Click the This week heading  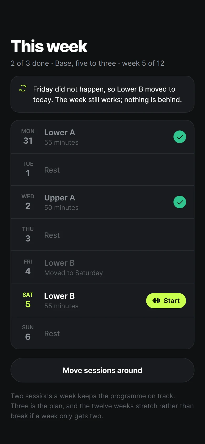coord(49,47)
